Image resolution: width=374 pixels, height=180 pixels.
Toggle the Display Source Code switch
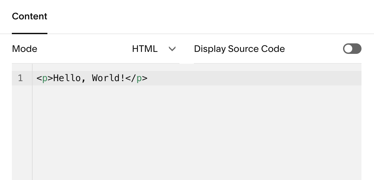click(x=352, y=49)
